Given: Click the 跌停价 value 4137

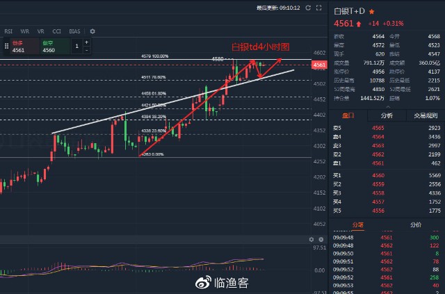Looking at the screenshot, I should pos(434,72).
